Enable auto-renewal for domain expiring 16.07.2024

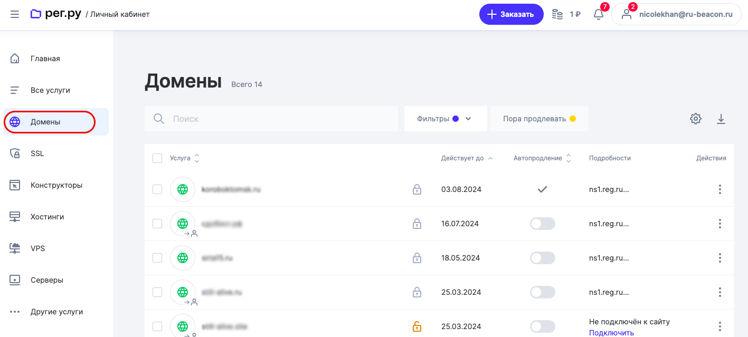pyautogui.click(x=543, y=224)
